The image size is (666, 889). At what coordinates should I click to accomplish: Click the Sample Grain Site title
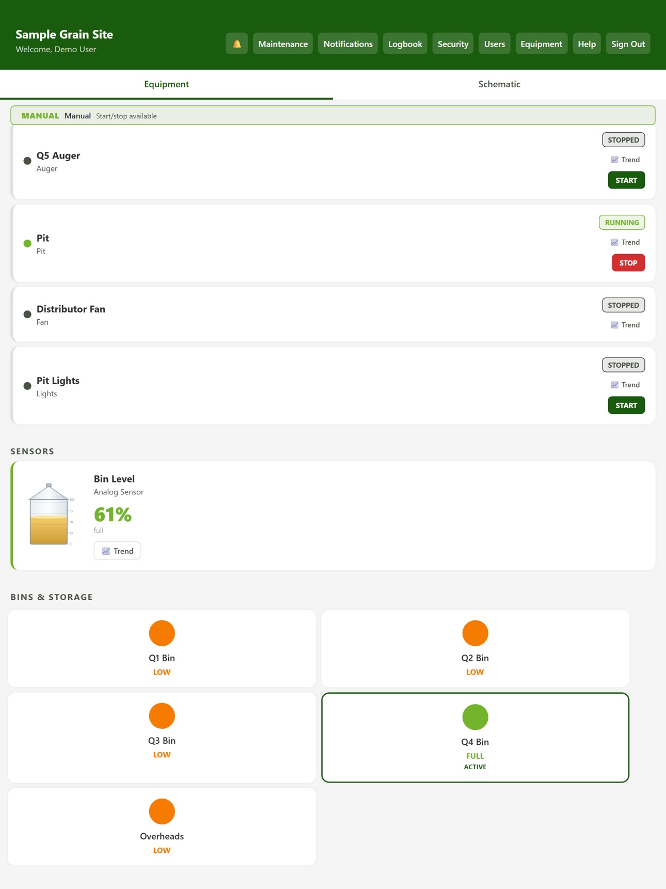point(64,35)
